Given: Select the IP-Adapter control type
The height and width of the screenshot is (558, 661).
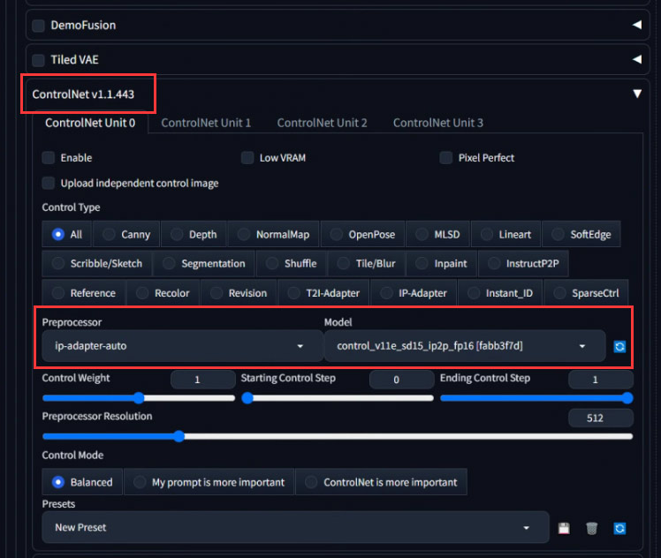Looking at the screenshot, I should (414, 293).
